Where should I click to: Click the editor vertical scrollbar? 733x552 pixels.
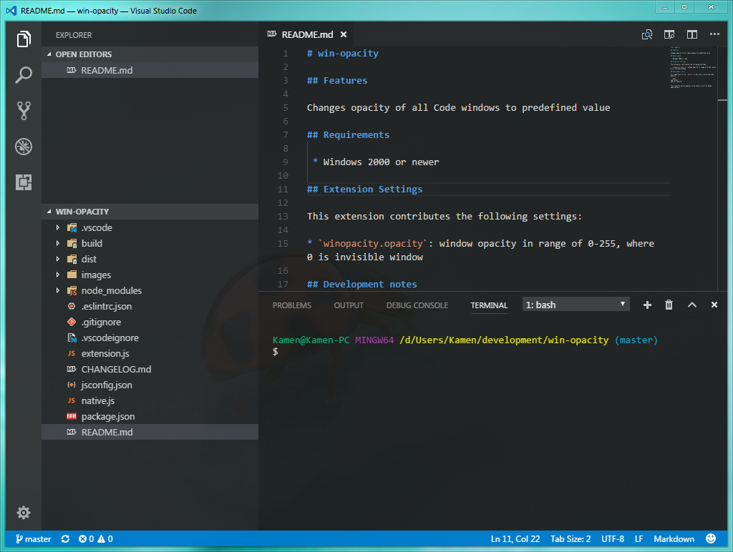point(723,168)
